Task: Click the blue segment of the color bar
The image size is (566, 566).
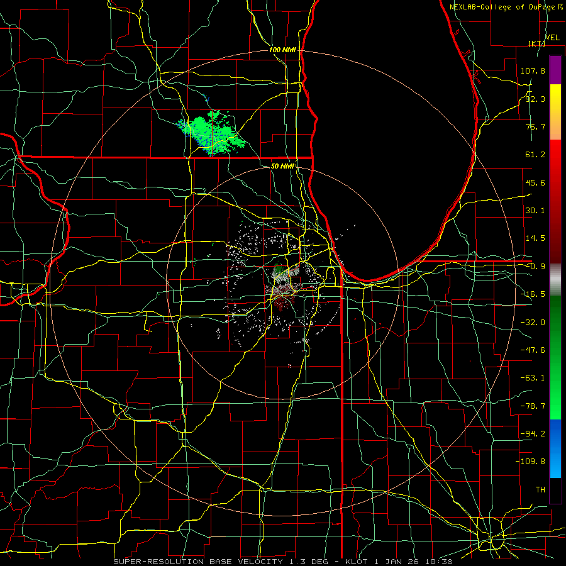Action: coord(555,448)
